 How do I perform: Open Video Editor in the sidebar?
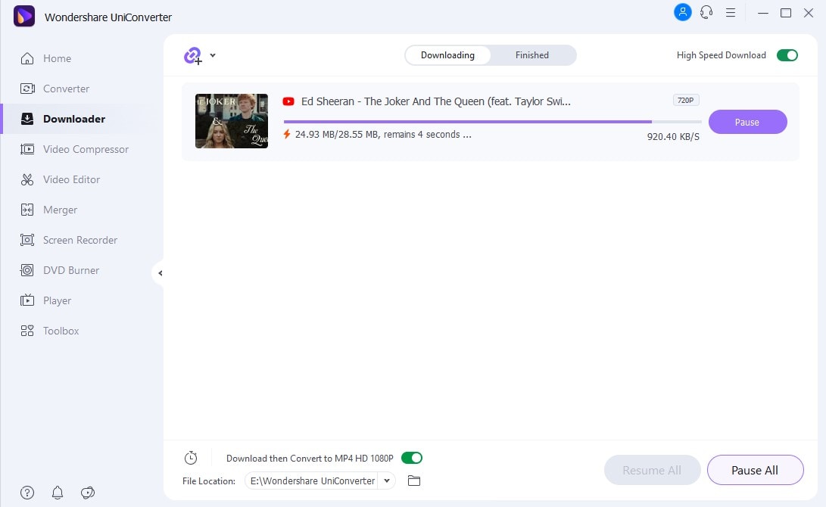(60, 179)
